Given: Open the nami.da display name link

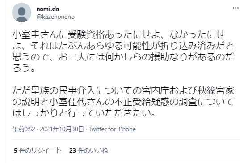Looking at the screenshot, I should tap(48, 9).
